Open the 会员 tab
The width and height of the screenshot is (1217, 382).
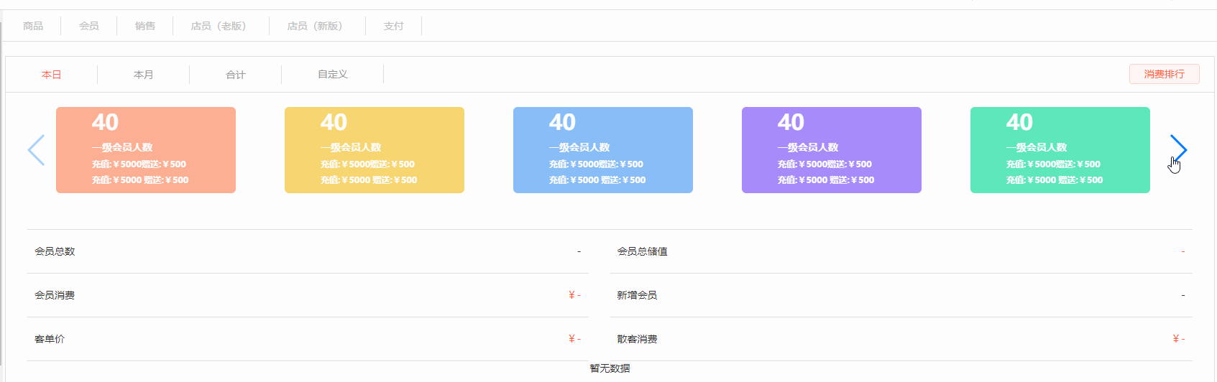tap(89, 26)
